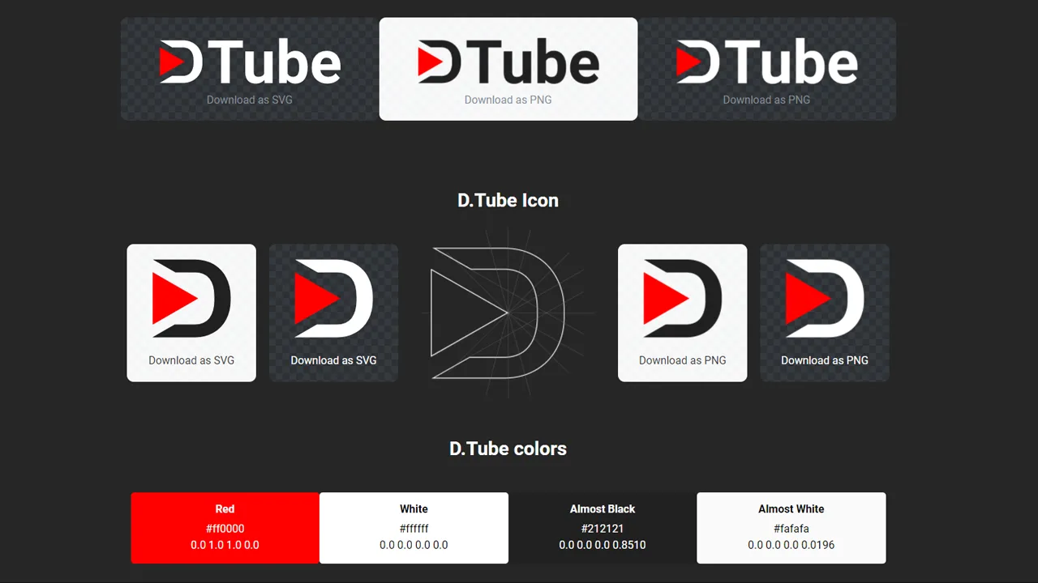Download the light-card D icon as PNG
The width and height of the screenshot is (1038, 583).
683,360
